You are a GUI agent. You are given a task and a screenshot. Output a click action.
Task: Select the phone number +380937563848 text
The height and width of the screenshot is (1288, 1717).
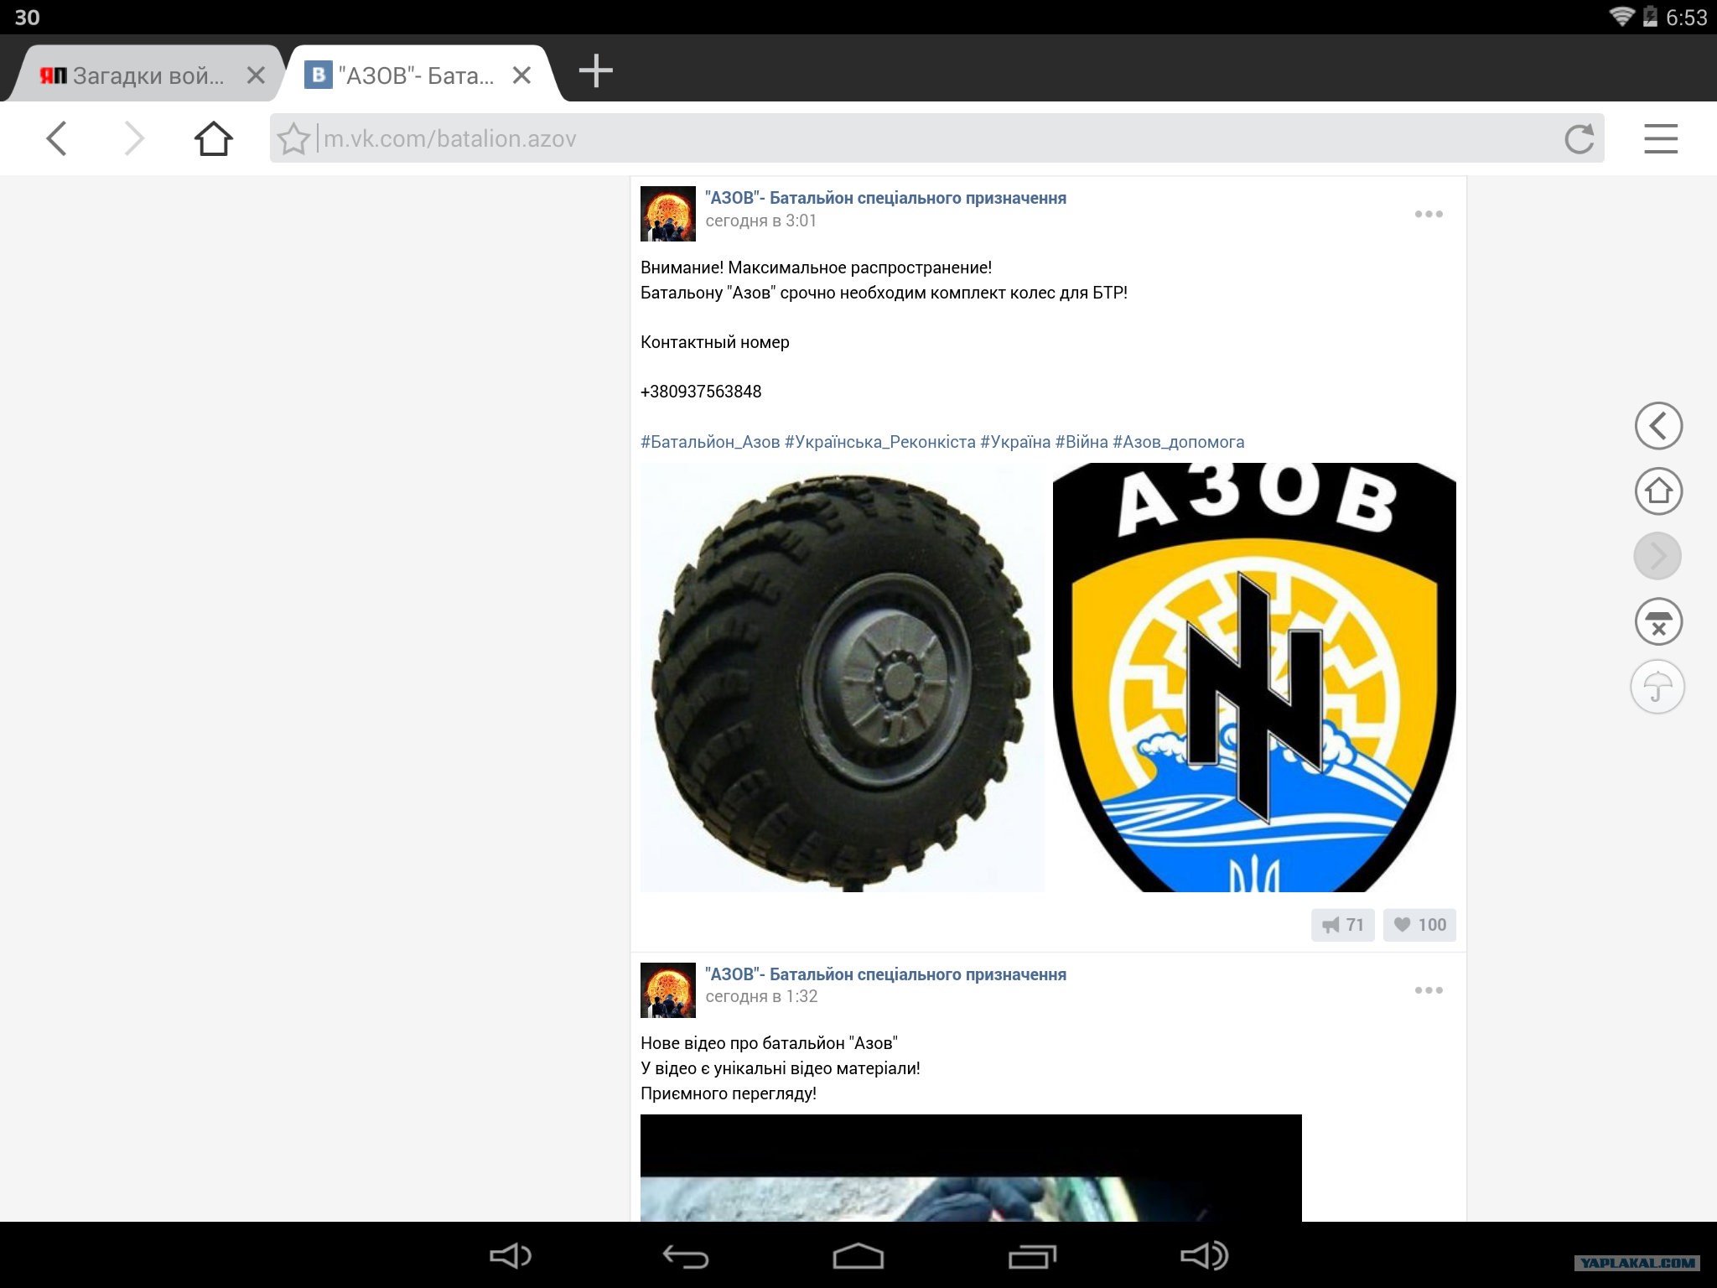(701, 392)
